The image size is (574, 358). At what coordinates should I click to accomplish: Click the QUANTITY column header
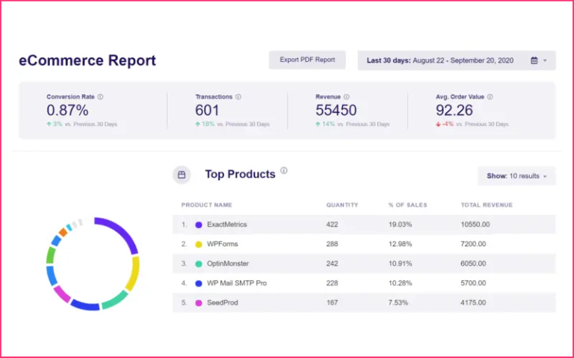point(342,205)
